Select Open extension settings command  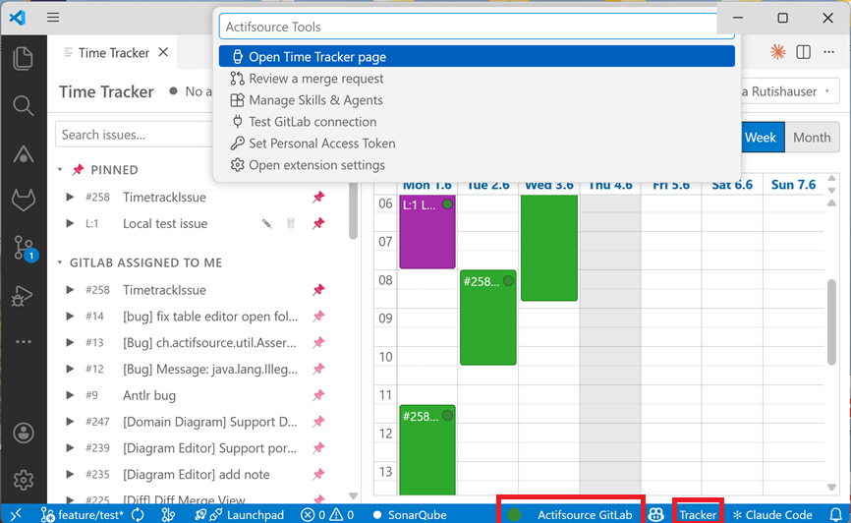[x=477, y=165]
